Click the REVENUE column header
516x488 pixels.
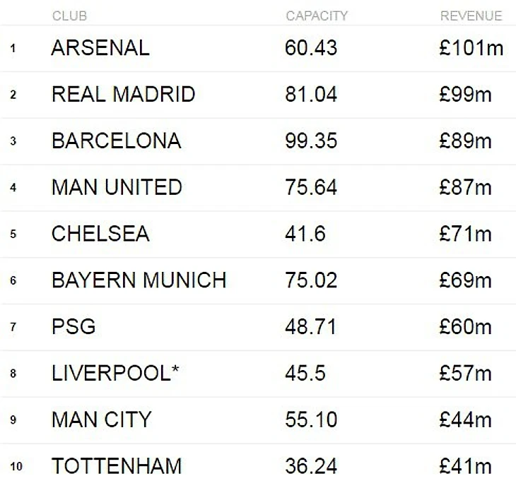[471, 16]
